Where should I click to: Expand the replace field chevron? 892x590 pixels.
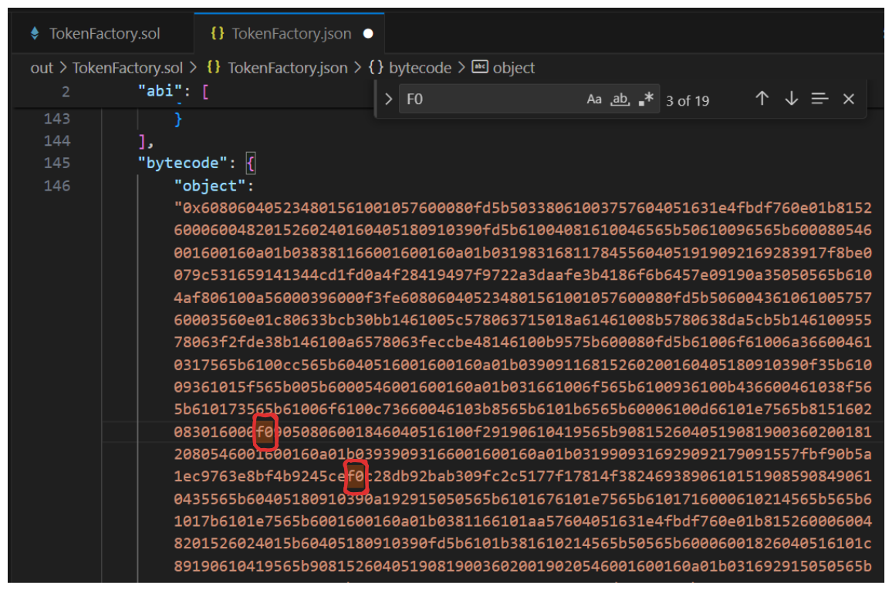[x=388, y=99]
